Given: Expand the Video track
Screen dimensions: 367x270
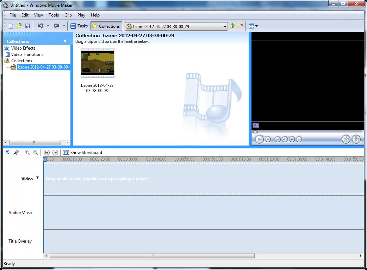Looking at the screenshot, I should [37, 178].
